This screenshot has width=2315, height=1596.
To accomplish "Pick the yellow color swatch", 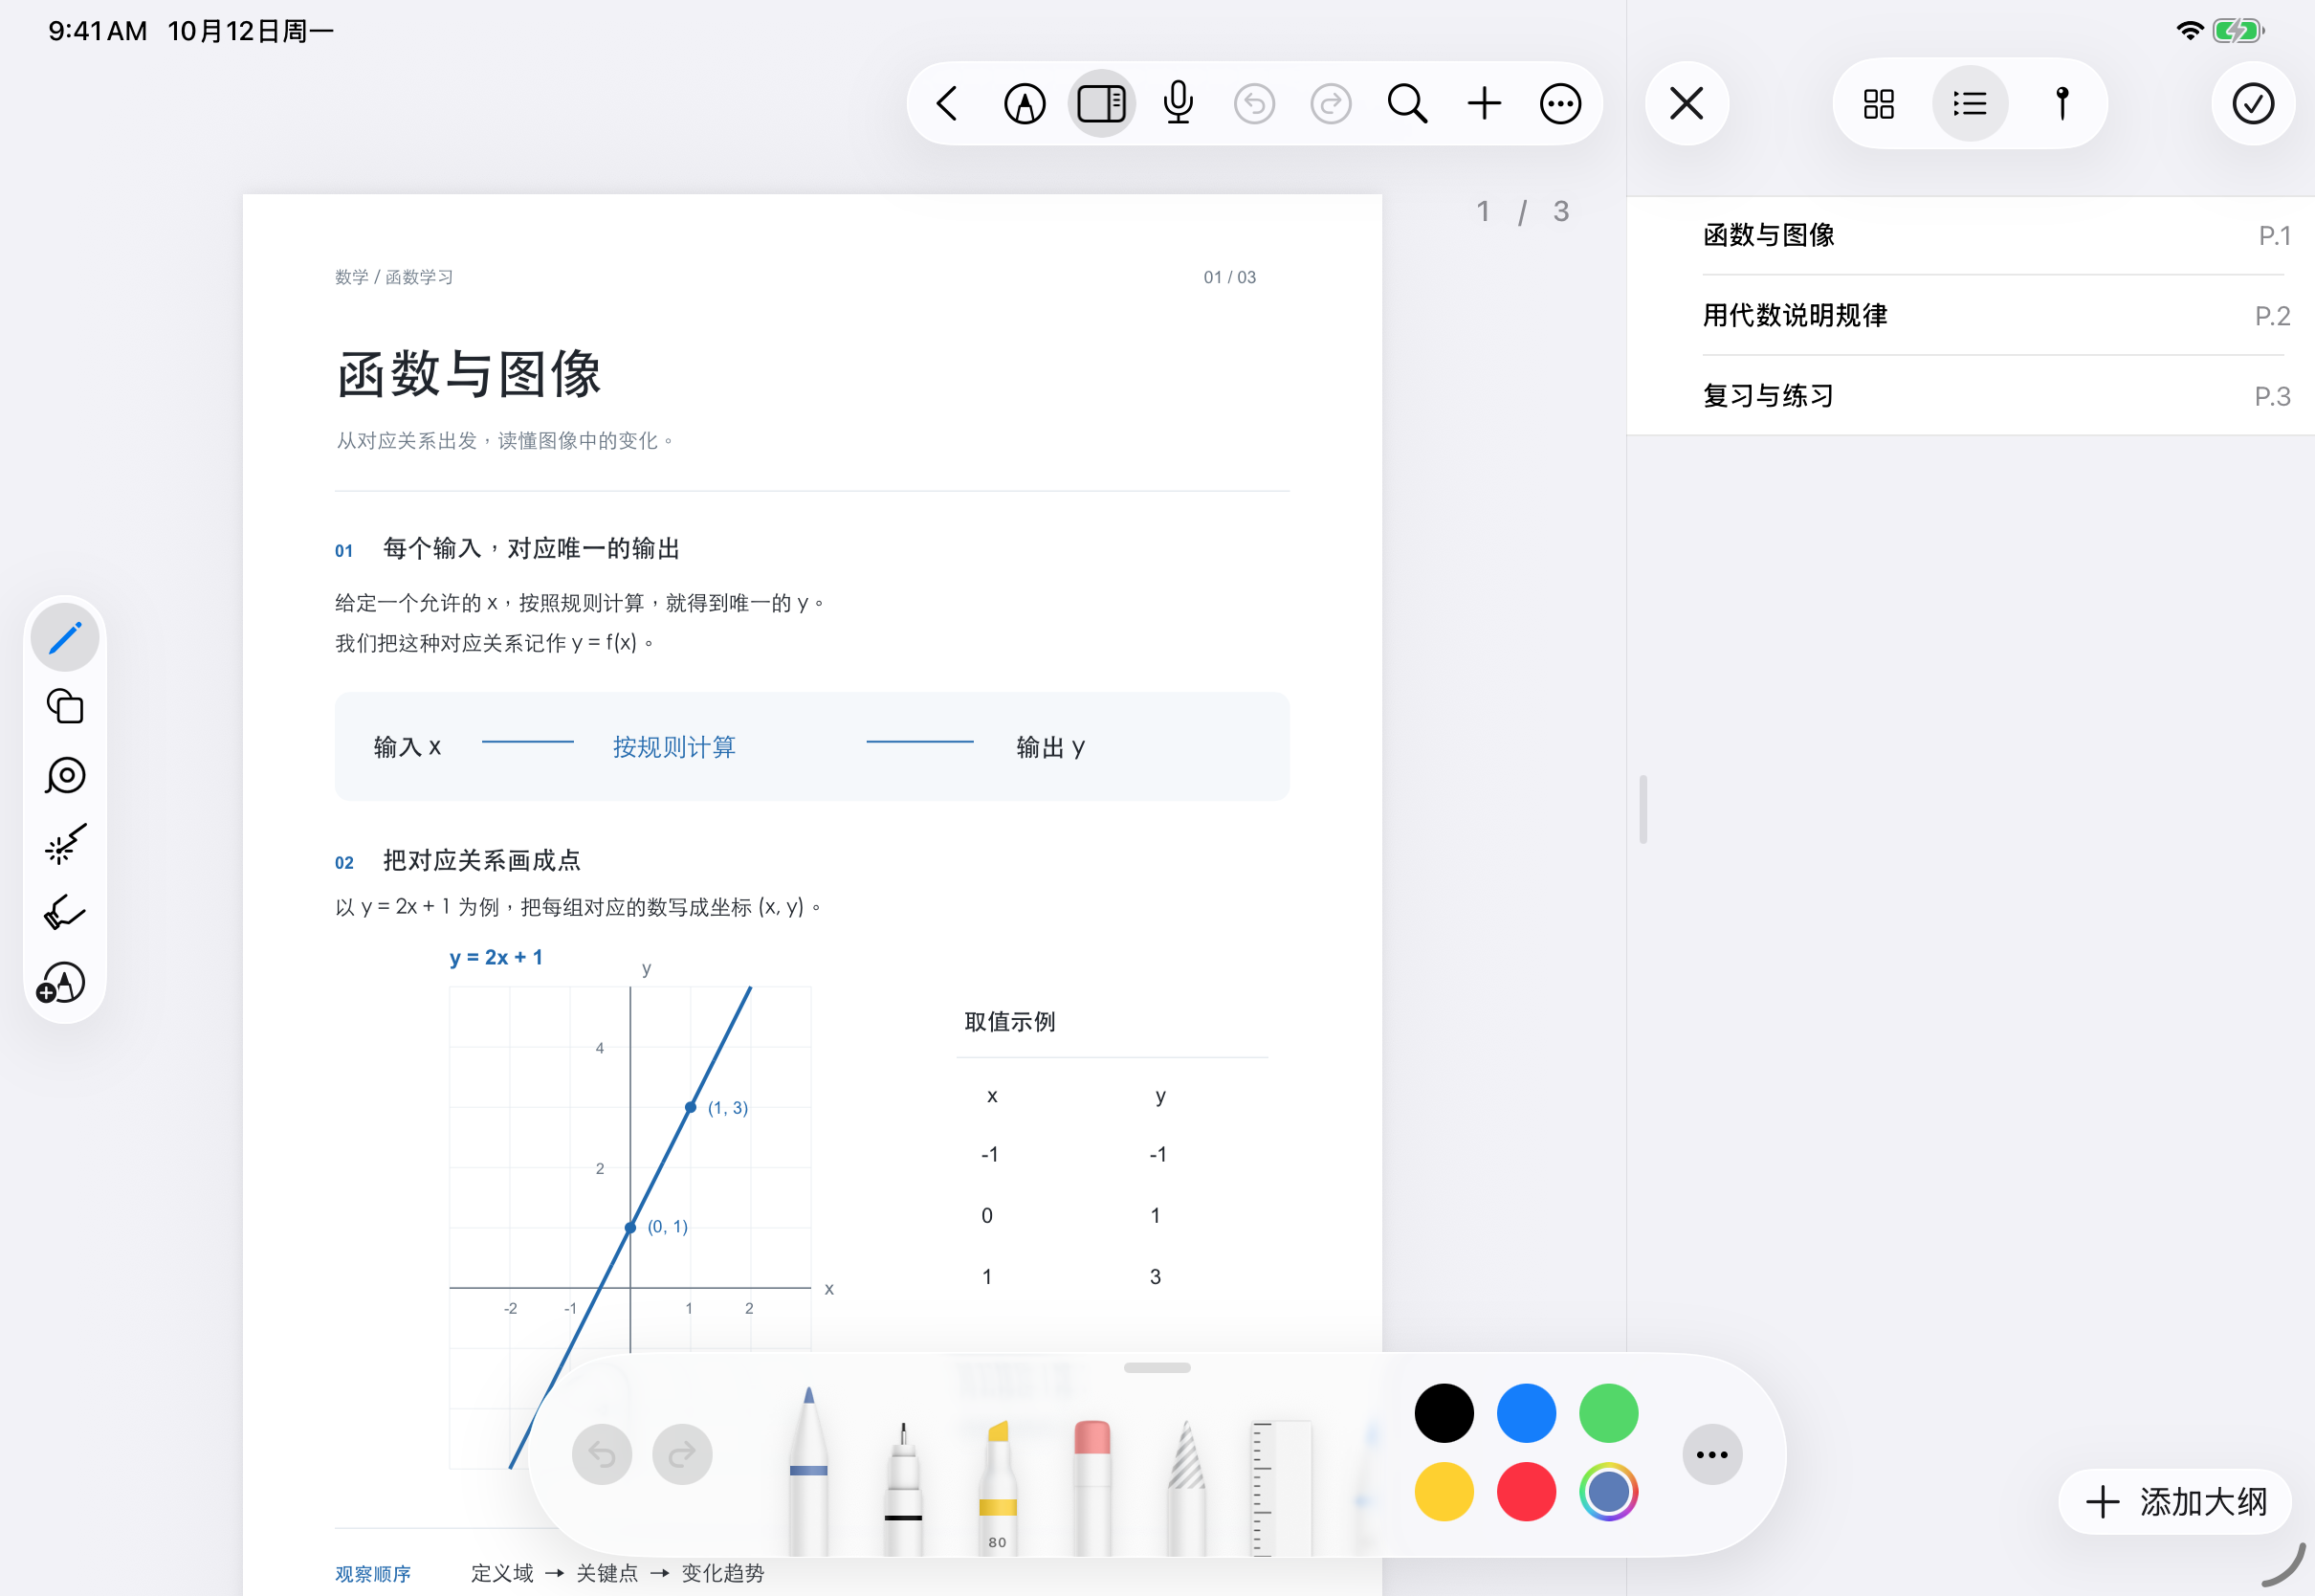I will [1444, 1491].
